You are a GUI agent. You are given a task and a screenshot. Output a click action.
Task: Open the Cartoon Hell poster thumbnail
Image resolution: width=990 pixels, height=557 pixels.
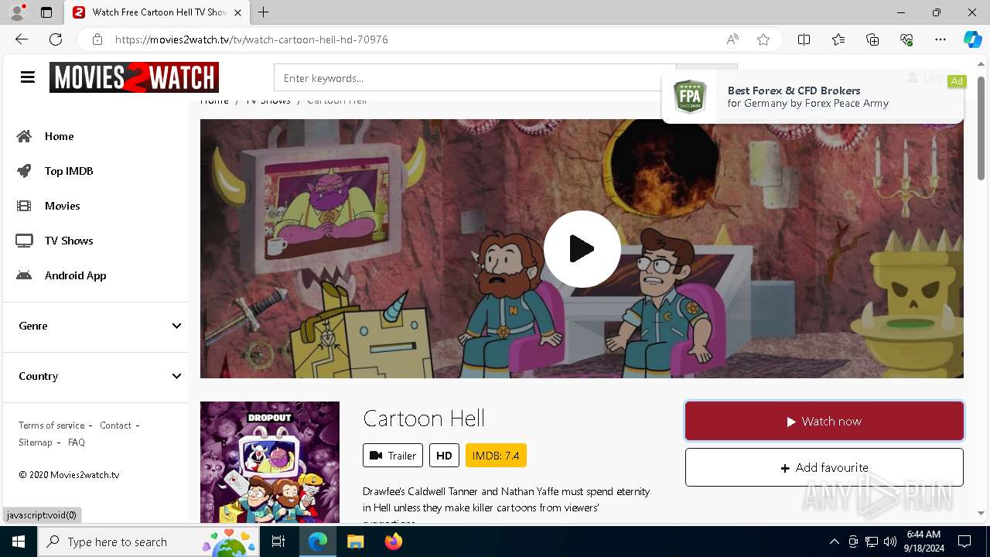pos(270,462)
